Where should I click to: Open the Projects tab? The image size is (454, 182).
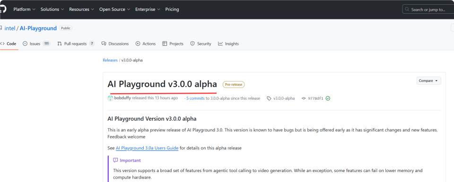[x=173, y=43]
